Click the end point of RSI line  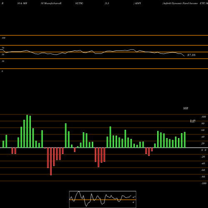184,56
